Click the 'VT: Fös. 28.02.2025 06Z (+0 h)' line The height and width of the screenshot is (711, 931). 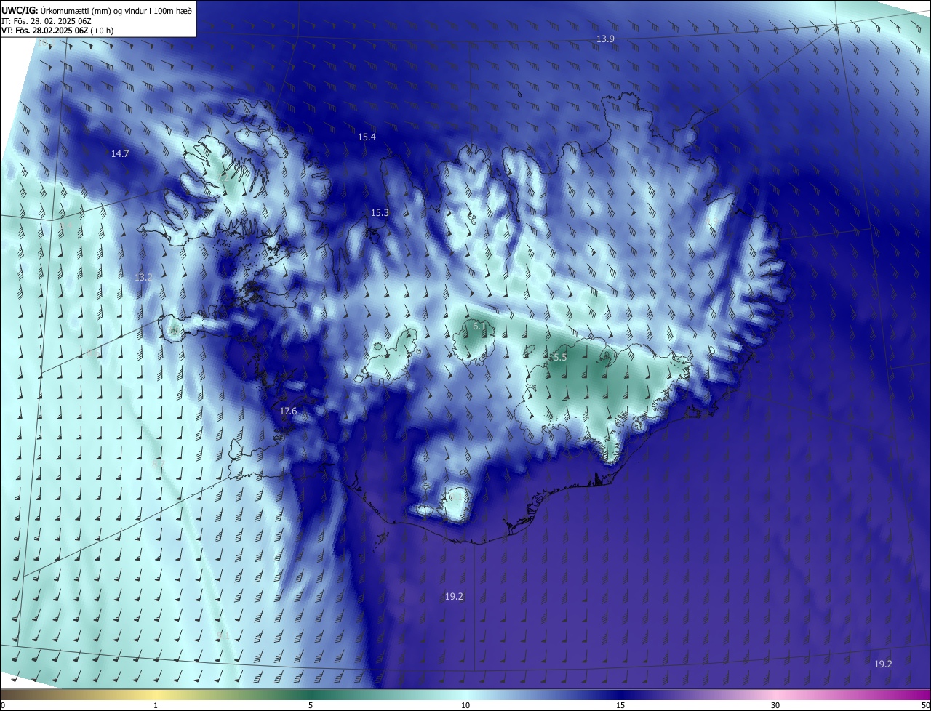pos(57,31)
